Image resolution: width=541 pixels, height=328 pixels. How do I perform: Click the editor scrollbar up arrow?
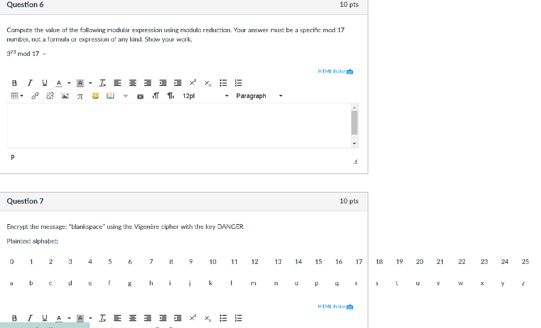[355, 108]
